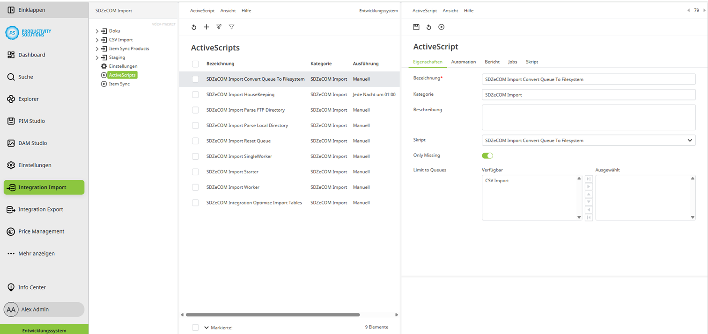The width and height of the screenshot is (708, 334).
Task: Disable the Only Missing toggle
Action: click(x=487, y=156)
